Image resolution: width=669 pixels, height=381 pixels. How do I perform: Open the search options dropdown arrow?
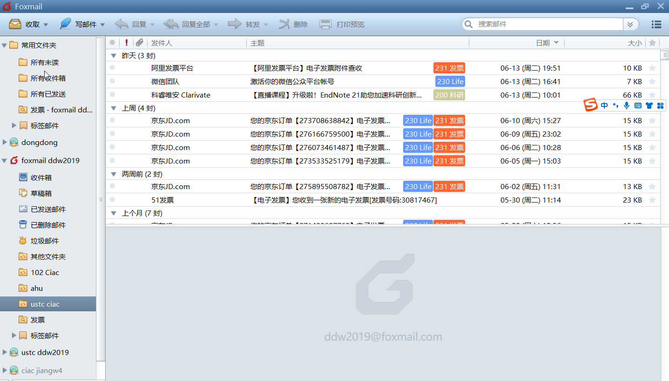point(630,24)
